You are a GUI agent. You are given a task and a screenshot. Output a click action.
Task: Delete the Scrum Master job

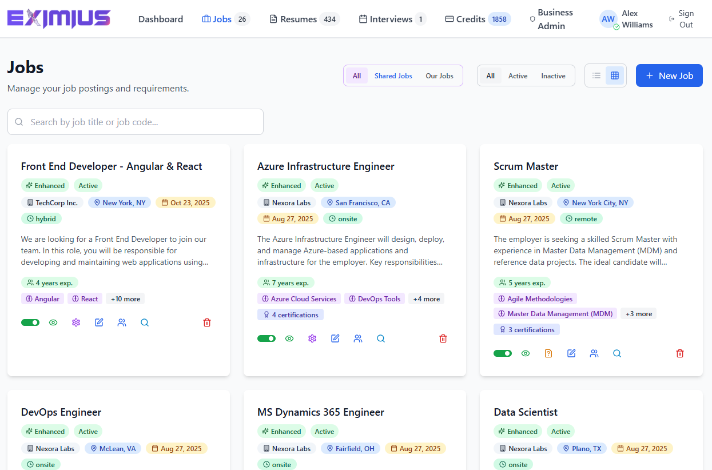[680, 353]
